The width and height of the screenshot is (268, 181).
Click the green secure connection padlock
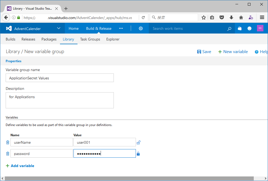pyautogui.click(x=19, y=17)
